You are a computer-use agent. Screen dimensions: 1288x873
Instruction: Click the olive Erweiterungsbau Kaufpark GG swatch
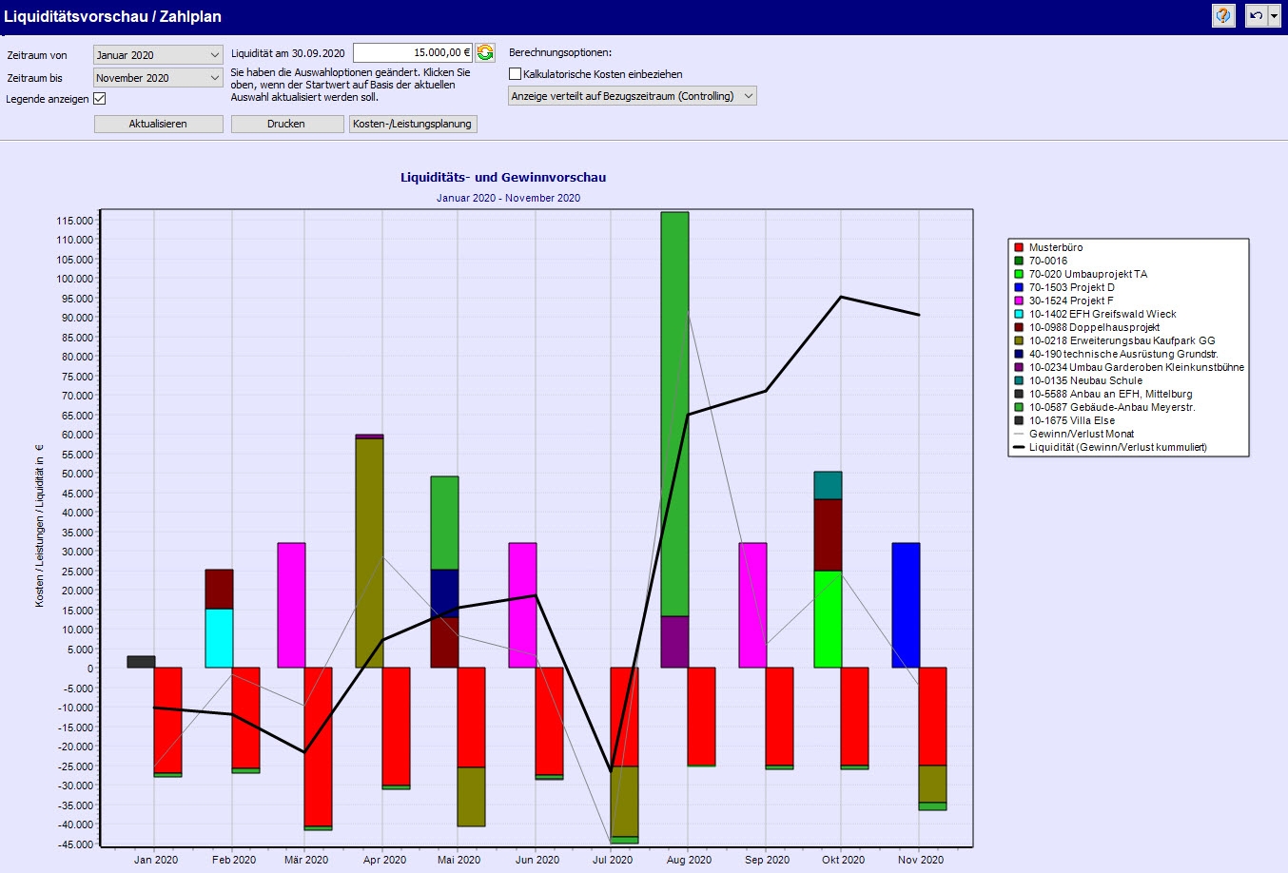[x=1019, y=340]
